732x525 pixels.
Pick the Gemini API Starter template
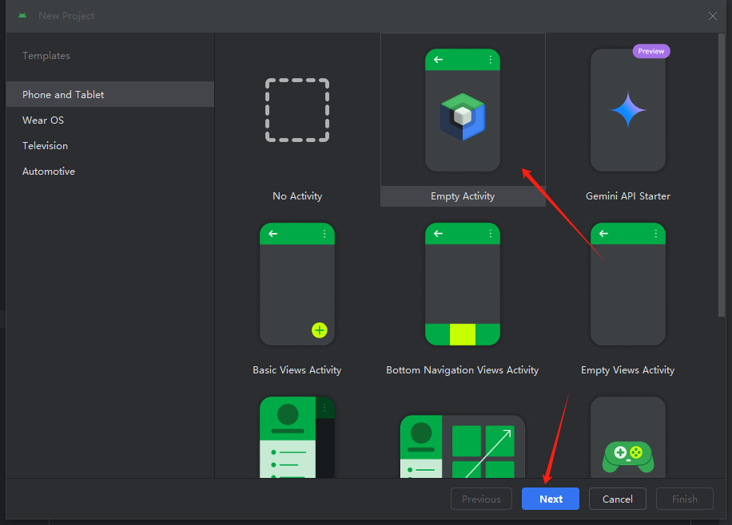click(628, 110)
